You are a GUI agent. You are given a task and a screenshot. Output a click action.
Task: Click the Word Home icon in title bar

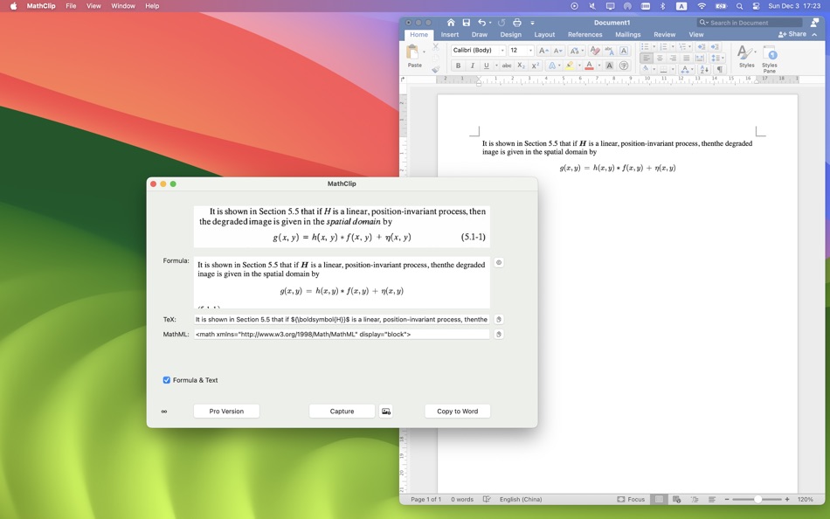(451, 23)
